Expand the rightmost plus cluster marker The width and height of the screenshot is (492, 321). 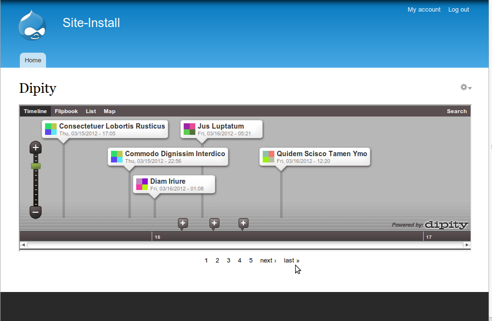coord(243,223)
